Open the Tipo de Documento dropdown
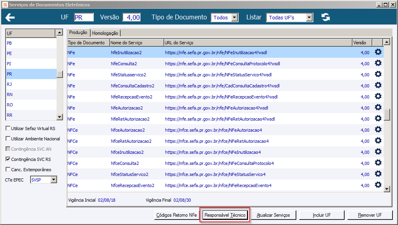 pos(235,17)
